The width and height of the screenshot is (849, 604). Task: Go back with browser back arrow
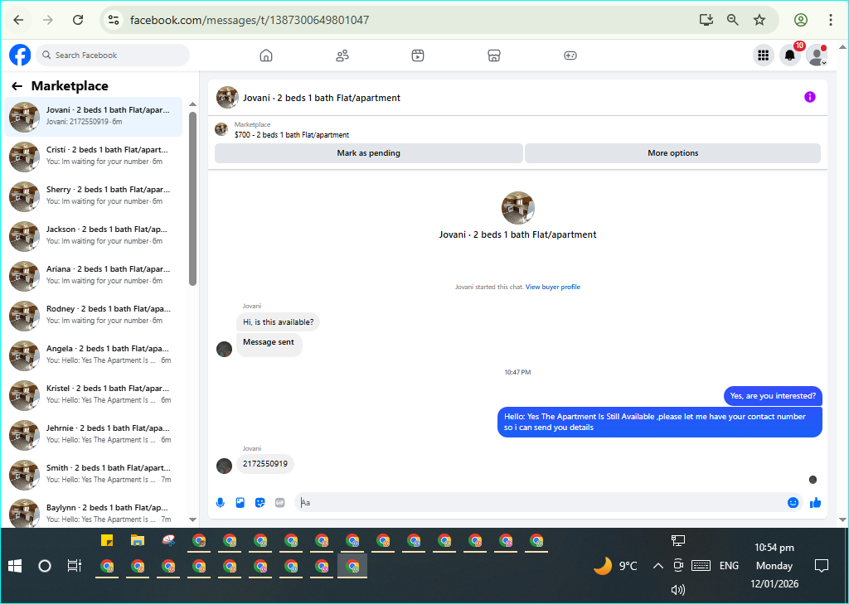click(x=18, y=20)
